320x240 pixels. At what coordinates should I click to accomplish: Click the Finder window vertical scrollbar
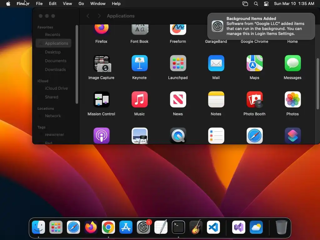317,84
